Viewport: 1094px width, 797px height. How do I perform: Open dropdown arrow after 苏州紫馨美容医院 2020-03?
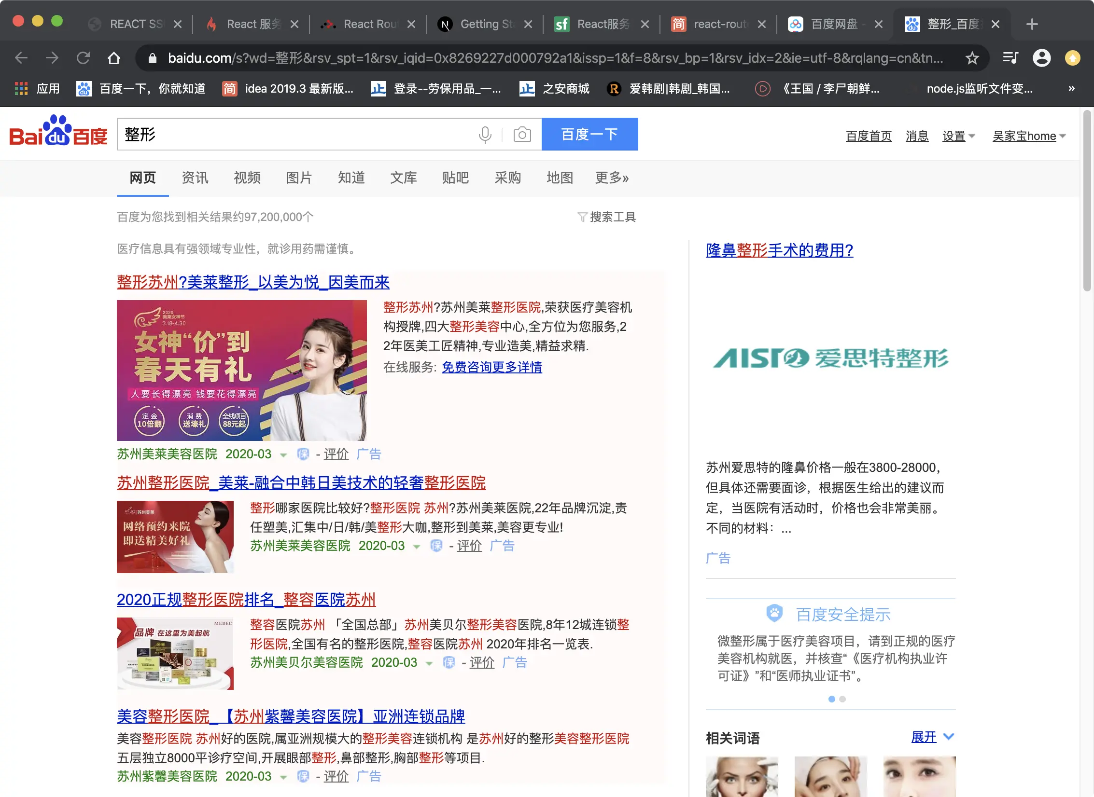pos(283,777)
